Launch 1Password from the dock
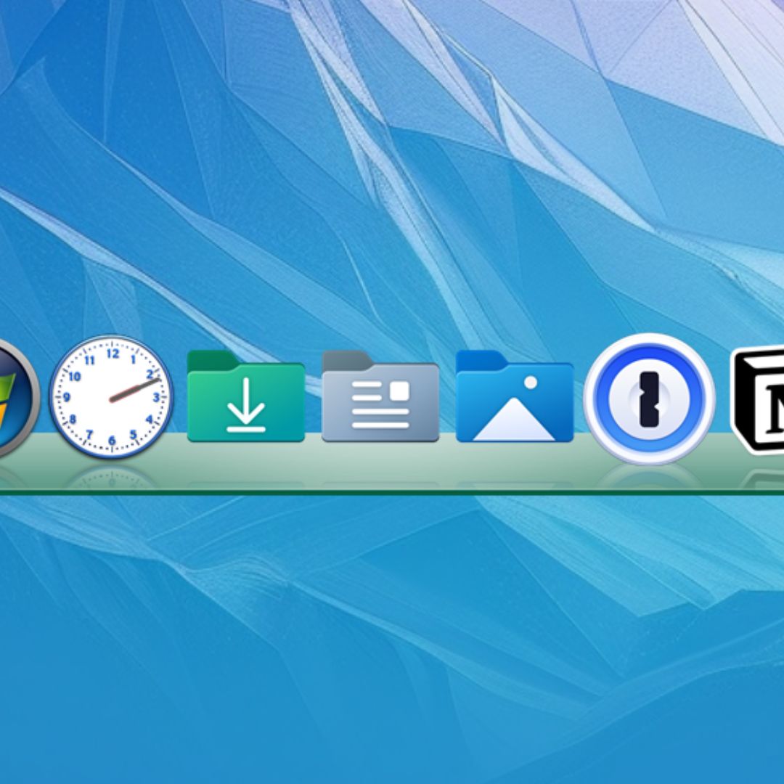 click(x=649, y=399)
